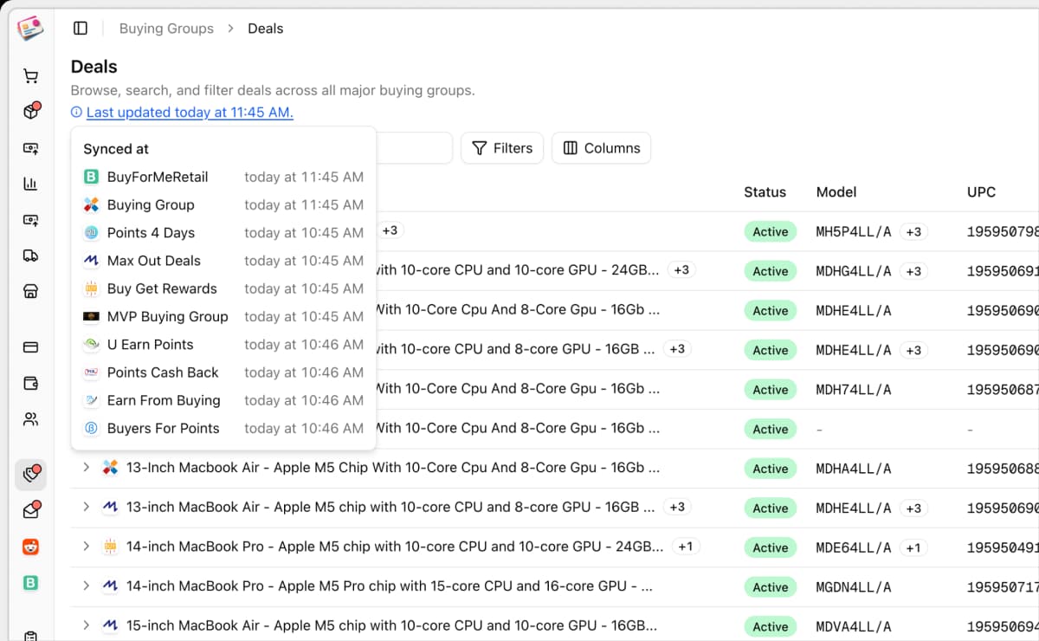Click the 14-inch MacBook Pro M5 Pro title
Viewport: 1039px width, 641px height.
389,586
